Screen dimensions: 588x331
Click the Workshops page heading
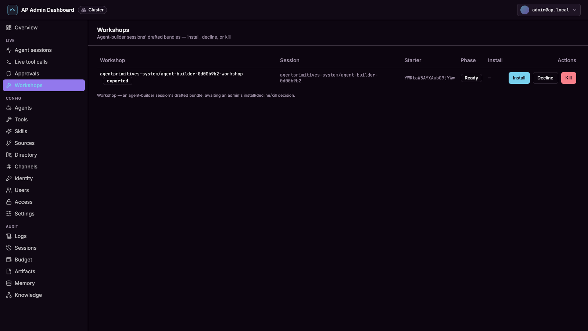[x=113, y=30]
